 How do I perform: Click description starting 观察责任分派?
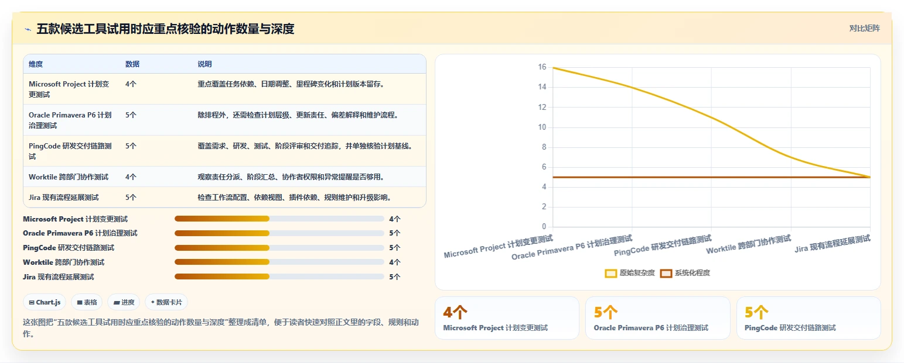point(291,177)
